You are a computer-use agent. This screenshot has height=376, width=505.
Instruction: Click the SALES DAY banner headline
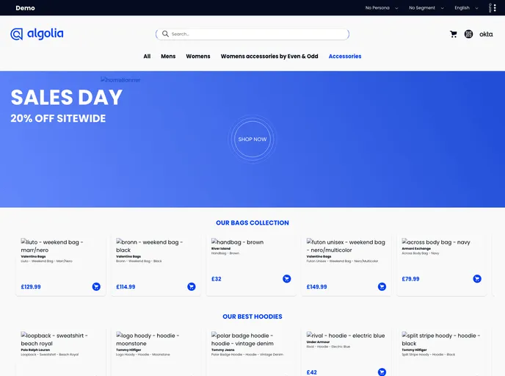coord(66,97)
